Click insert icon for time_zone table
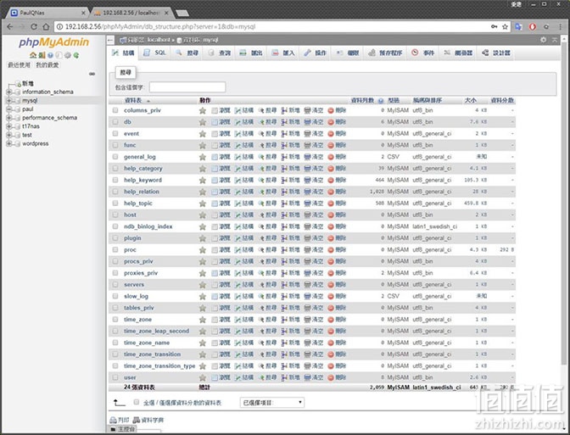The height and width of the screenshot is (435, 570). pyautogui.click(x=284, y=320)
